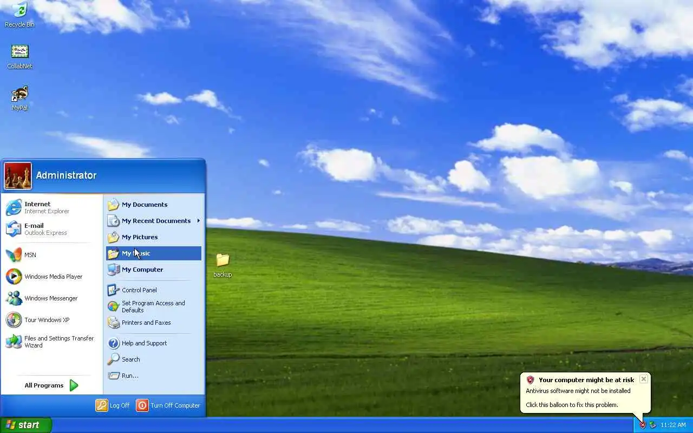Open Tour Windows XP
Screen dimensions: 693x433
pyautogui.click(x=51, y=319)
